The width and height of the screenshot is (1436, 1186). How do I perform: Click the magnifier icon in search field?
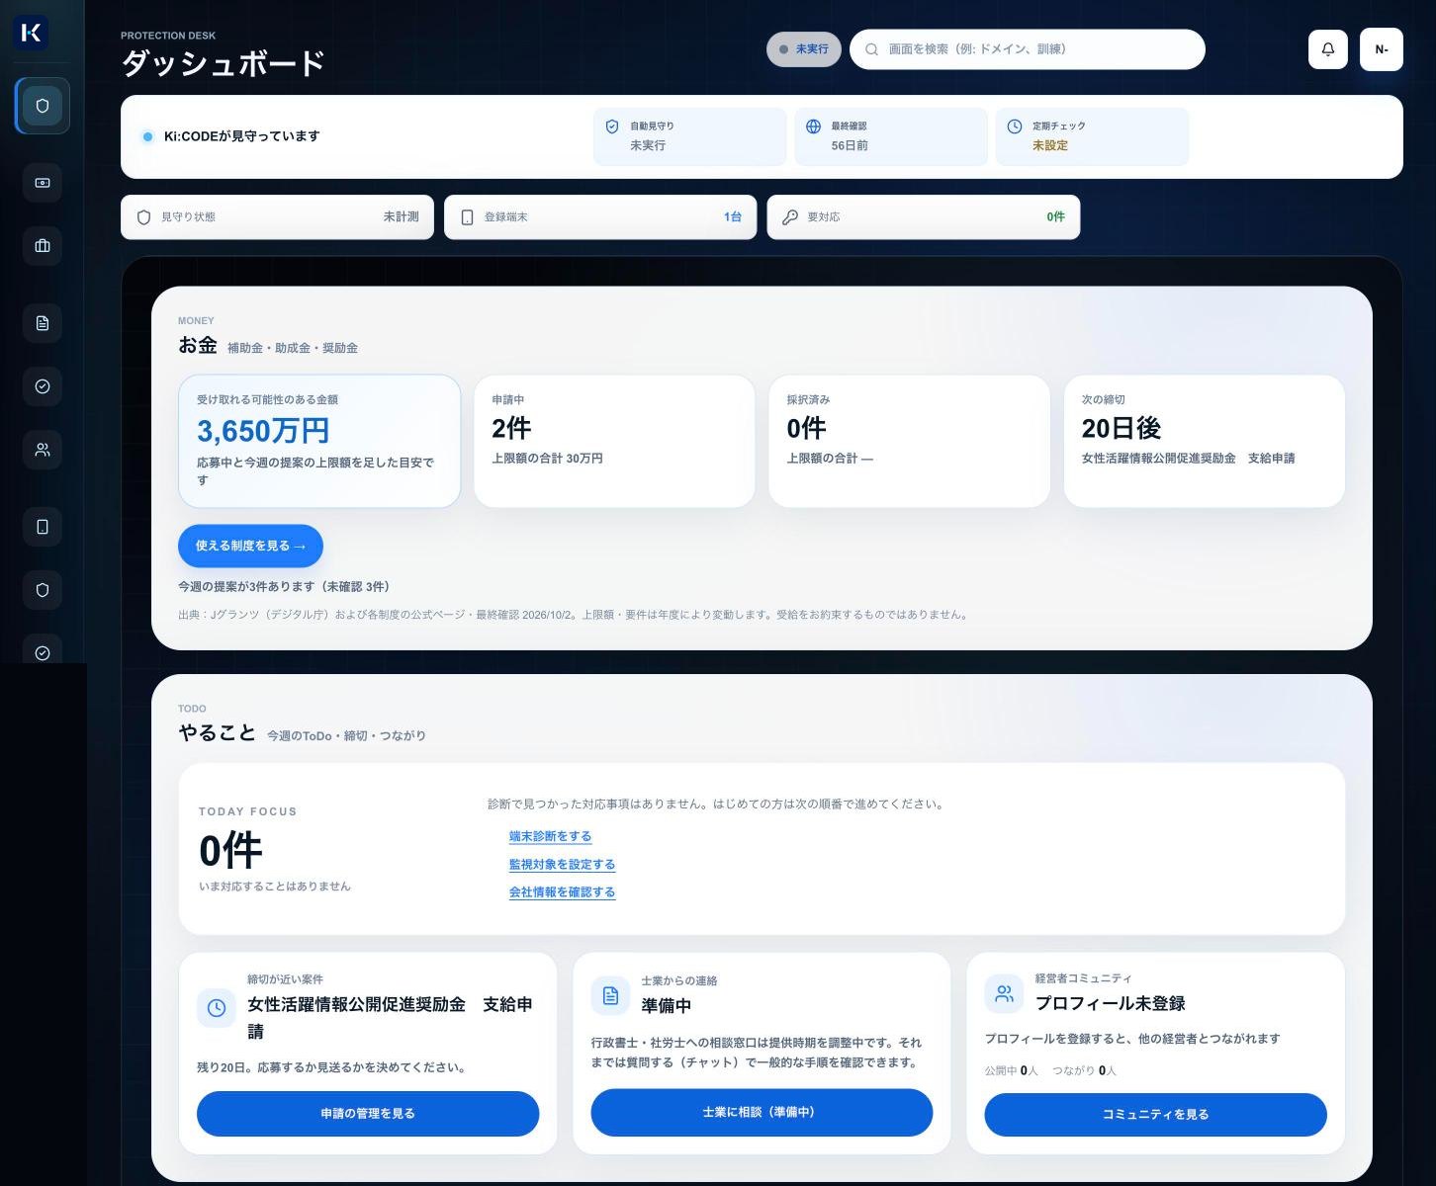point(872,49)
